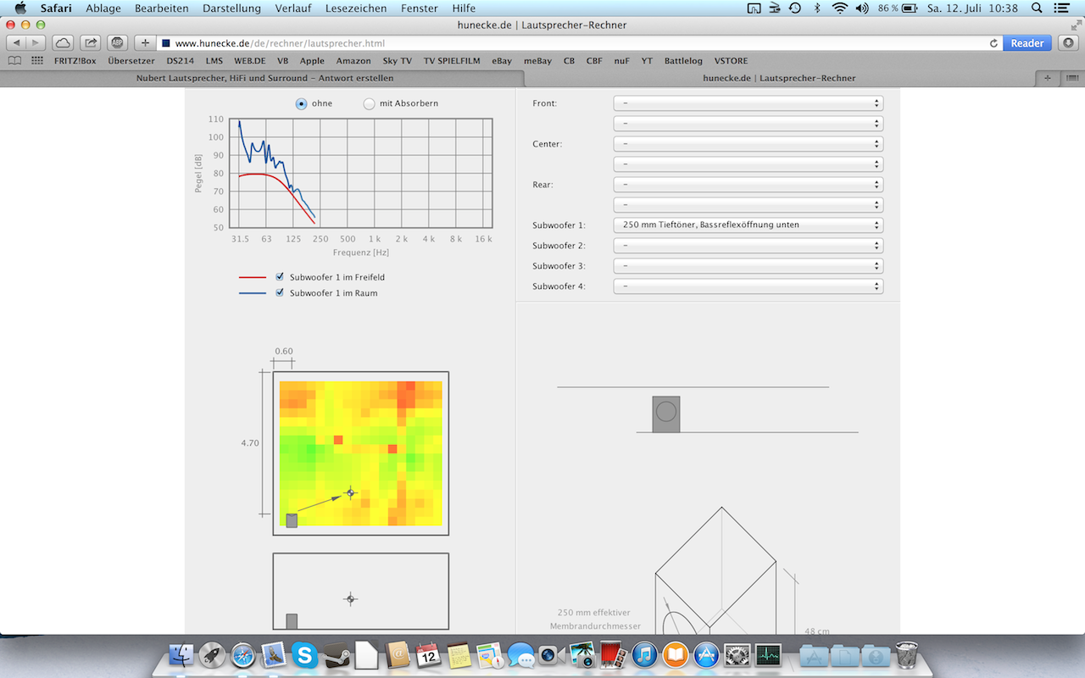The image size is (1085, 678).
Task: Open Skype from the Dock
Action: (x=304, y=654)
